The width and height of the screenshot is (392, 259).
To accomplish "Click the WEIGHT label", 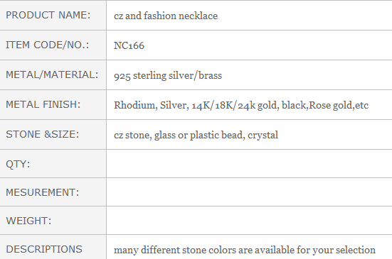I will [x=28, y=221].
